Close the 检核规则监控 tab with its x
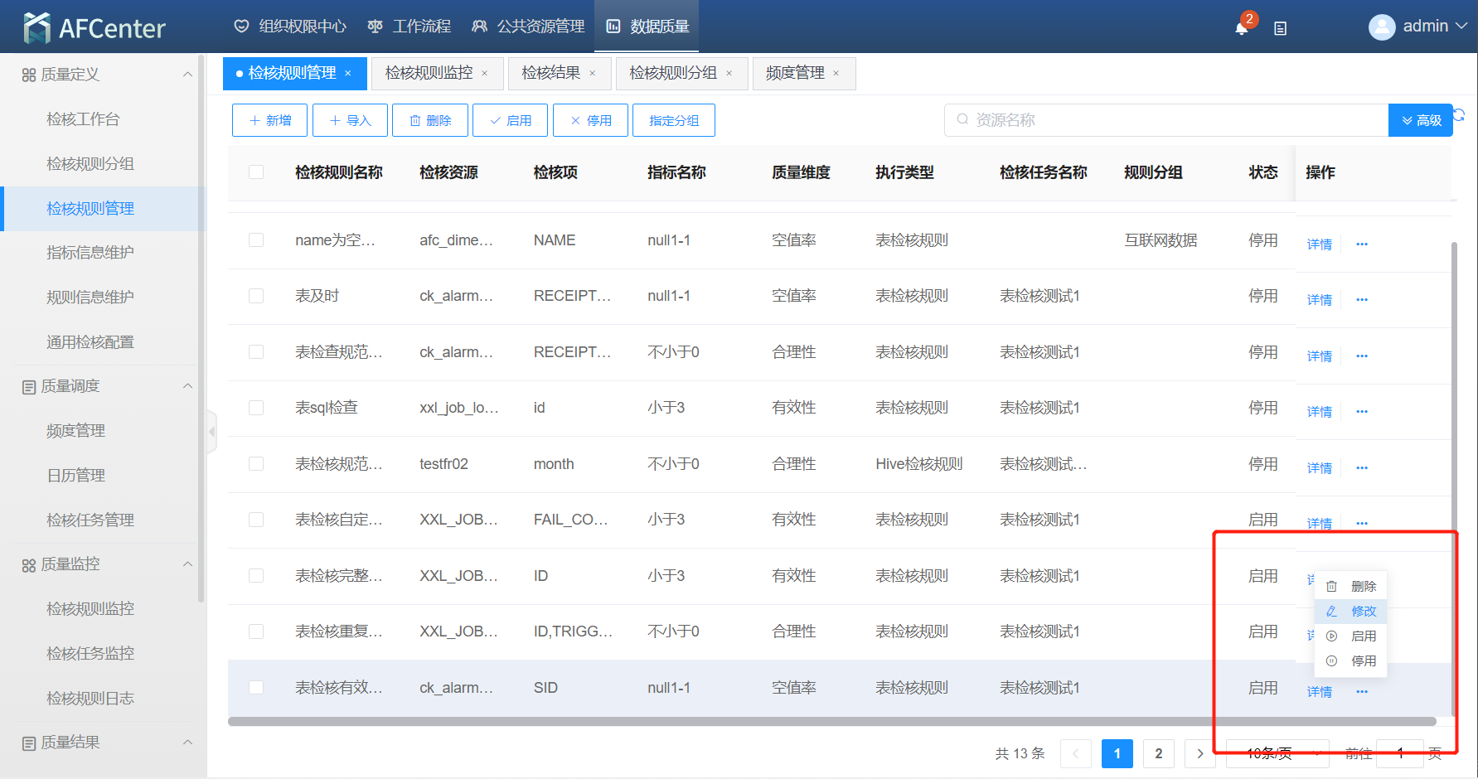The width and height of the screenshot is (1478, 779). pyautogui.click(x=485, y=74)
